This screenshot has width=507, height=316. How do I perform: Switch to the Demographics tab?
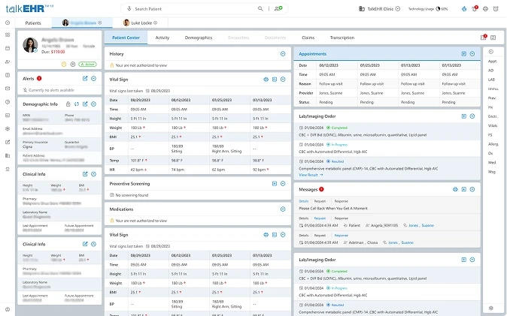[198, 37]
